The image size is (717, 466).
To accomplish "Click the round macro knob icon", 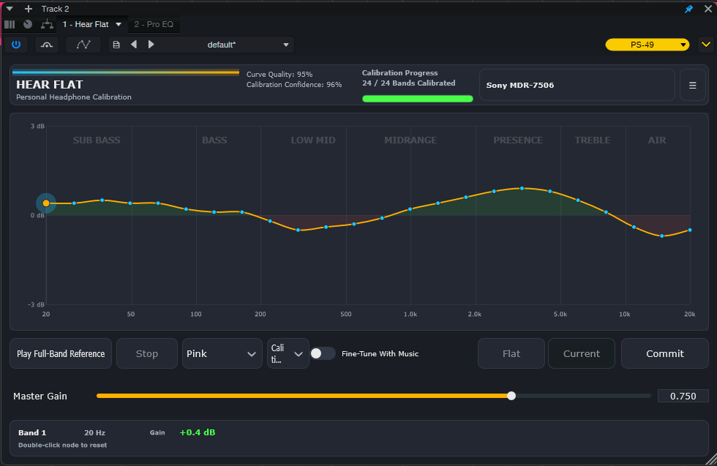I will 28,24.
